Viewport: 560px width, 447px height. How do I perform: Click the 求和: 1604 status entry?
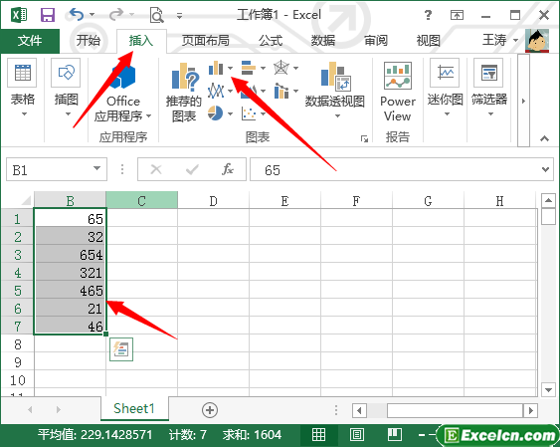click(x=252, y=435)
